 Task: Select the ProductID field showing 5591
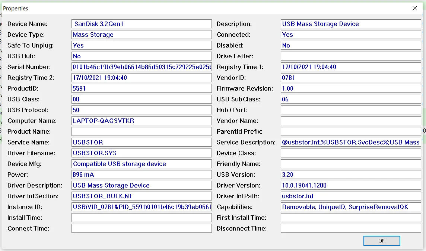click(142, 88)
